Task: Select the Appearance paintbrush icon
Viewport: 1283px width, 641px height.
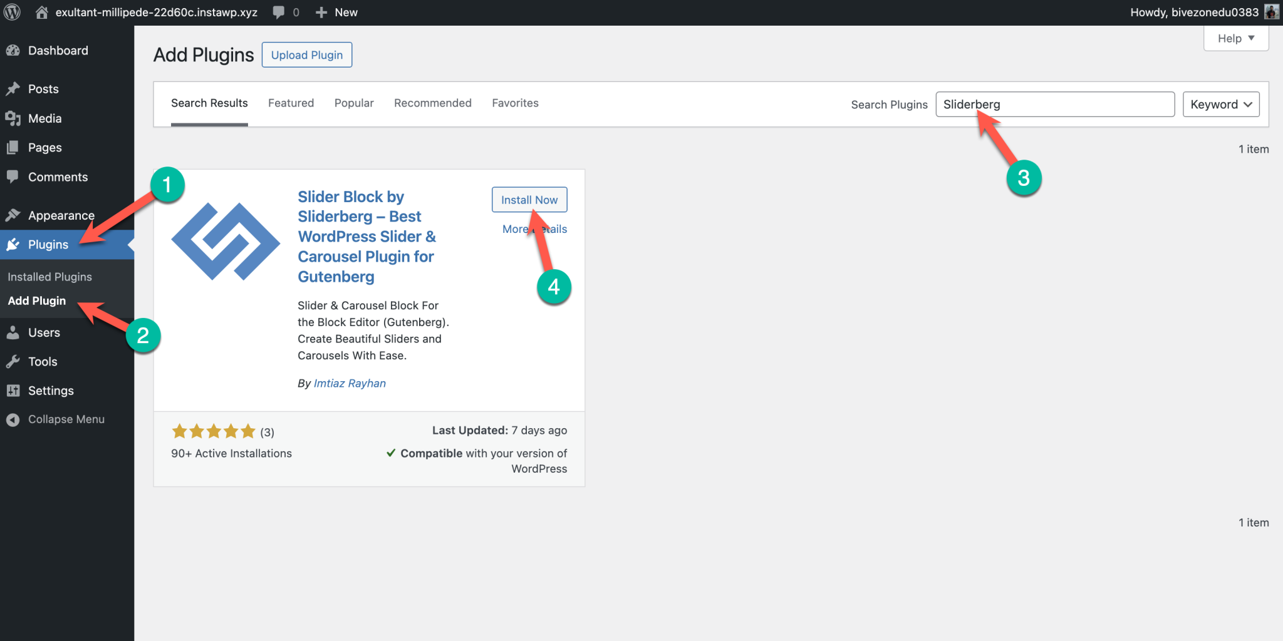Action: click(14, 215)
